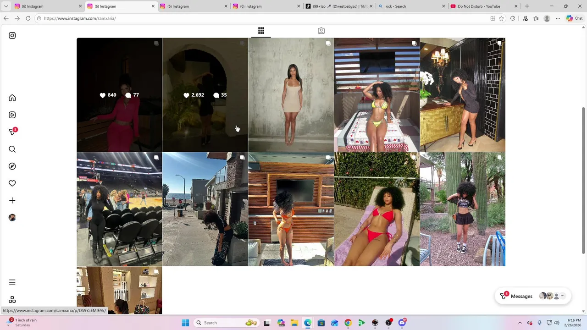Open the Windows Start menu

point(185,323)
